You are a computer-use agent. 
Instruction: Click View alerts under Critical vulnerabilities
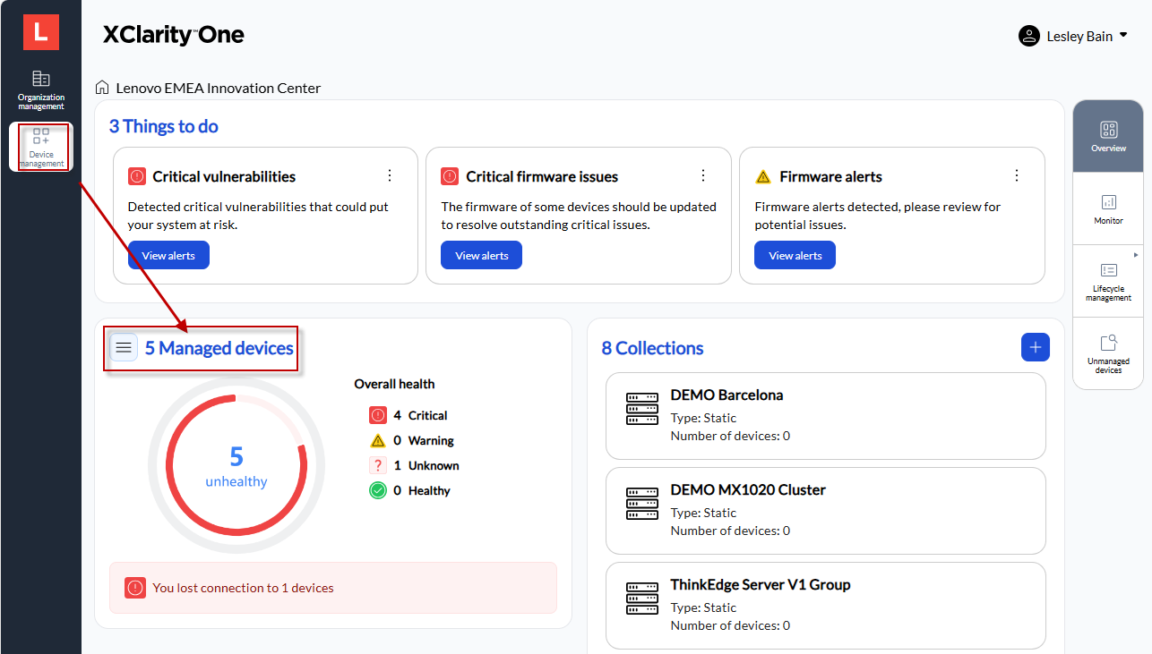[x=168, y=255]
